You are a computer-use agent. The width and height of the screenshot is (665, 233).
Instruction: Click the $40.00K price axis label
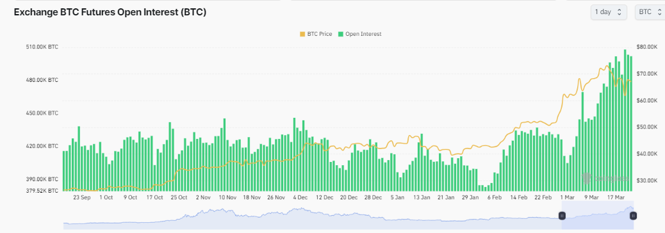pos(647,154)
